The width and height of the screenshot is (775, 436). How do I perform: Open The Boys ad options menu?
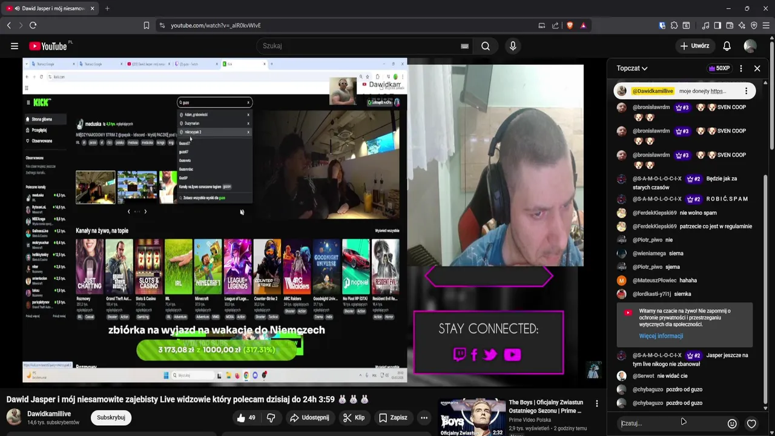point(596,404)
